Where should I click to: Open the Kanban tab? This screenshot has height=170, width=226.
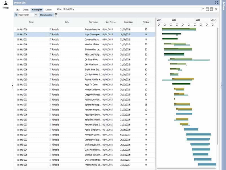pos(49,9)
